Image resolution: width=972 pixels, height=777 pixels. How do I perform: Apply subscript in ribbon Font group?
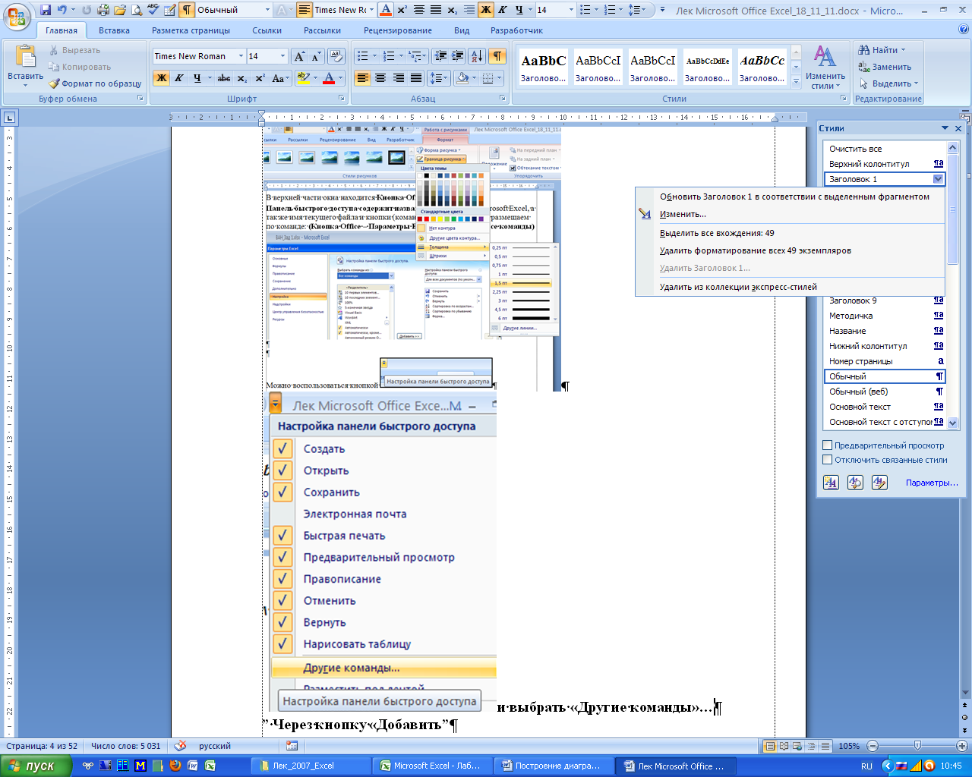click(241, 78)
